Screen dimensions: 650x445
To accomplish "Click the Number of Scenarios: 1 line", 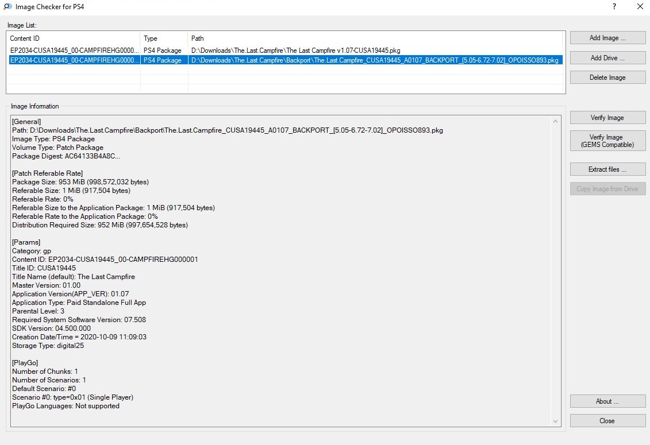I will [49, 380].
